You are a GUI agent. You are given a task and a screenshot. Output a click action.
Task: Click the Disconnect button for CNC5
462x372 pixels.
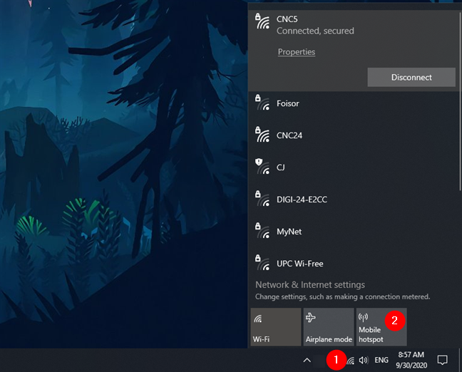click(411, 77)
